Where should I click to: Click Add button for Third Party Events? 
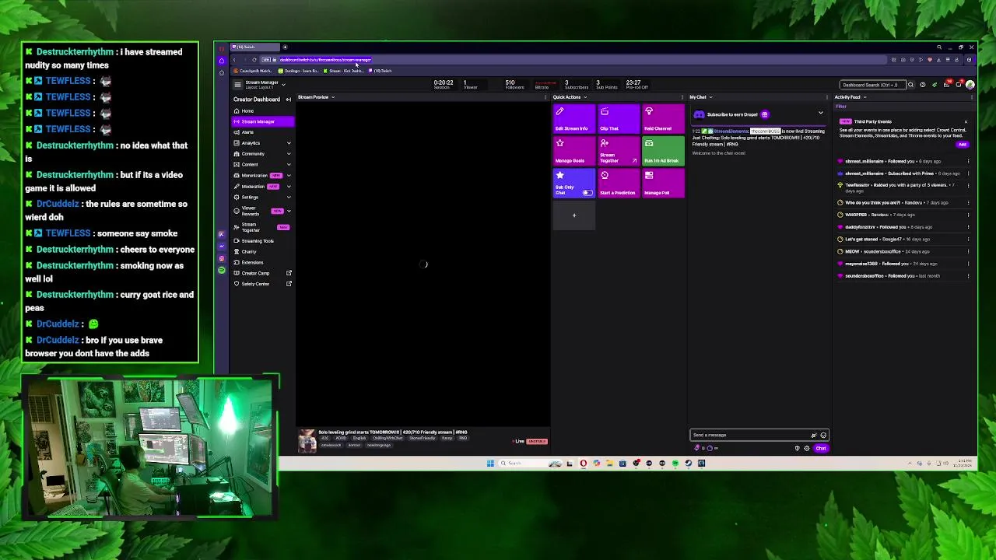pyautogui.click(x=963, y=145)
